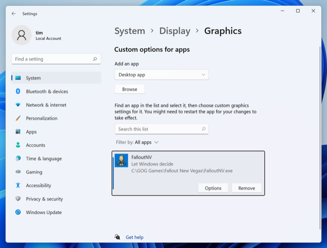Screen dimensions: 327x248
Task: Open Options for FalloutNV
Action: [213, 188]
